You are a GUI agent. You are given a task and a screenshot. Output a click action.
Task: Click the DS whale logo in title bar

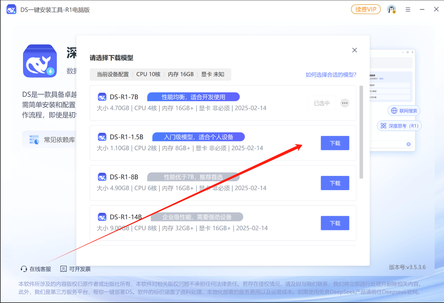(x=11, y=9)
